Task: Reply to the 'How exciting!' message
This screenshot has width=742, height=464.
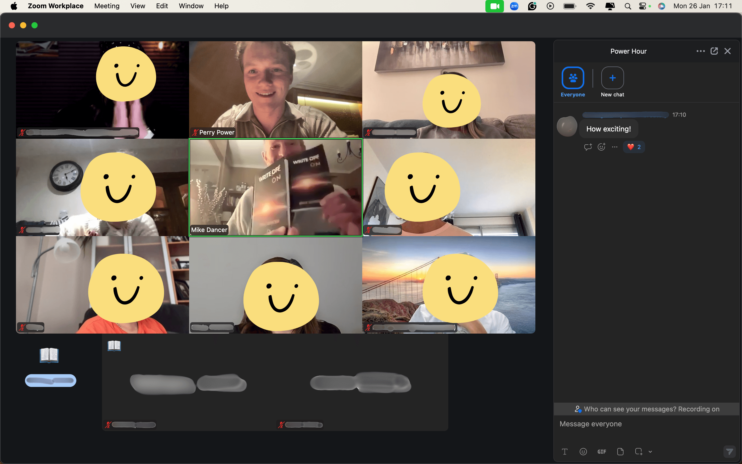Action: [588, 147]
